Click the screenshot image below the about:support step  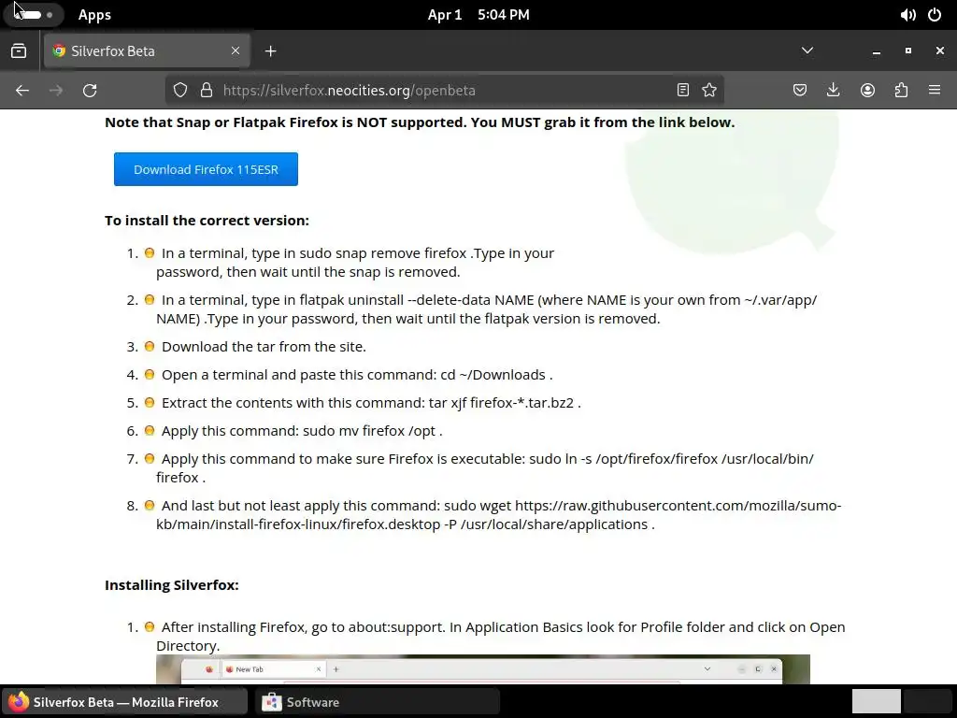tap(483, 669)
